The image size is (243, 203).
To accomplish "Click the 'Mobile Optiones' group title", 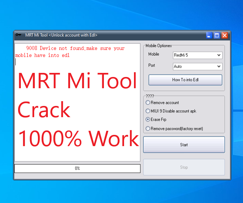I will pos(159,46).
